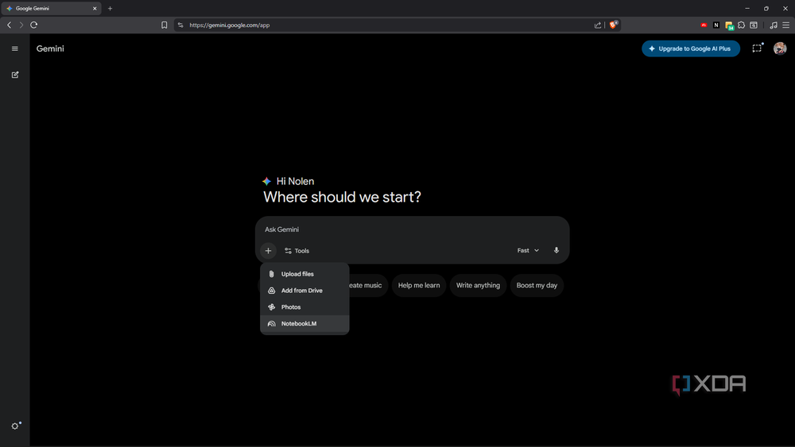The width and height of the screenshot is (795, 447).
Task: Open the Google account profile avatar
Action: (780, 48)
